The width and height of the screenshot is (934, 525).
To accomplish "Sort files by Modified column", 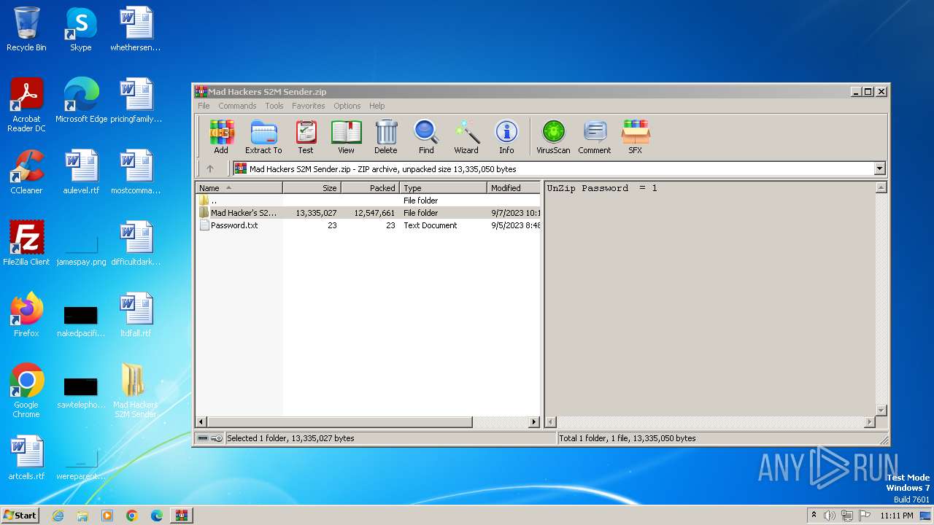I will click(x=514, y=188).
